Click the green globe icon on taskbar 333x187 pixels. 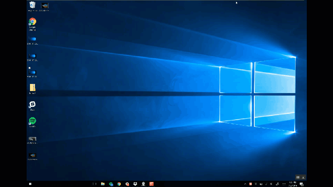(x=111, y=184)
